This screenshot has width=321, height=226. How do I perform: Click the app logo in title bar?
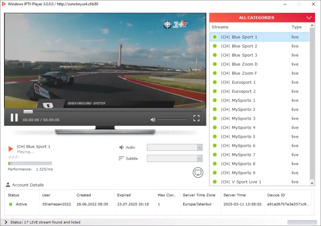[x=4, y=4]
